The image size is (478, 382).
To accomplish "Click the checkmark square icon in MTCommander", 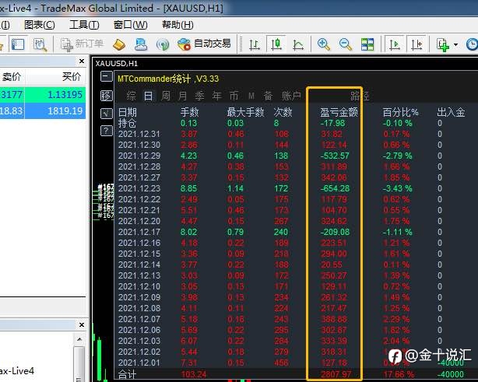I will (x=107, y=114).
